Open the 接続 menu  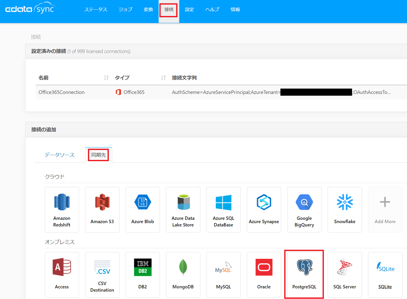169,10
